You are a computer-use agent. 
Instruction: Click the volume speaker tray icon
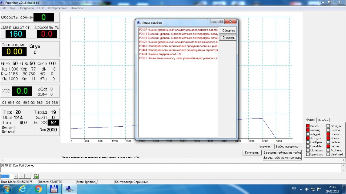307,189
